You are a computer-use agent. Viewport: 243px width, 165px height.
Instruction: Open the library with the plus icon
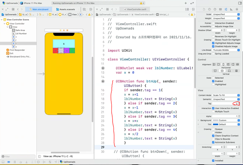[x=186, y=3]
